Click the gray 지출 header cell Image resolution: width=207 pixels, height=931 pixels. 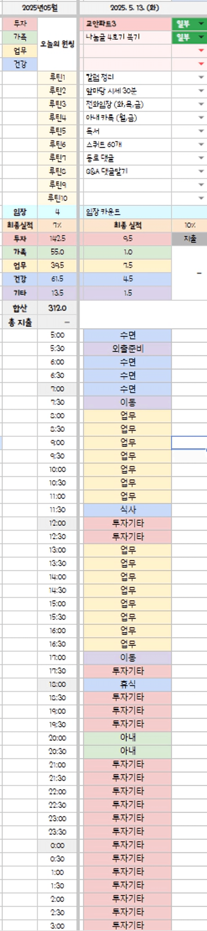coord(189,239)
